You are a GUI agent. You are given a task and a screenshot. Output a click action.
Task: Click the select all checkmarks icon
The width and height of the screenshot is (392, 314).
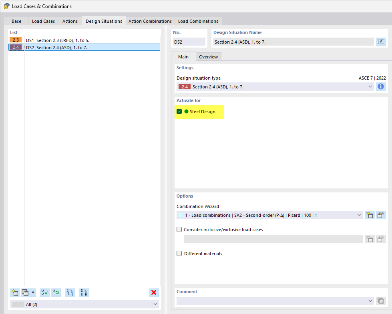(45, 292)
